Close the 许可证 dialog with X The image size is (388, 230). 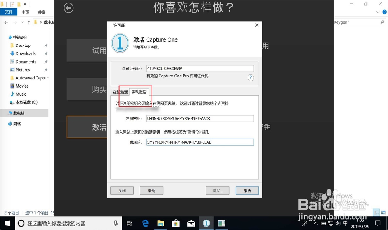[x=257, y=25]
